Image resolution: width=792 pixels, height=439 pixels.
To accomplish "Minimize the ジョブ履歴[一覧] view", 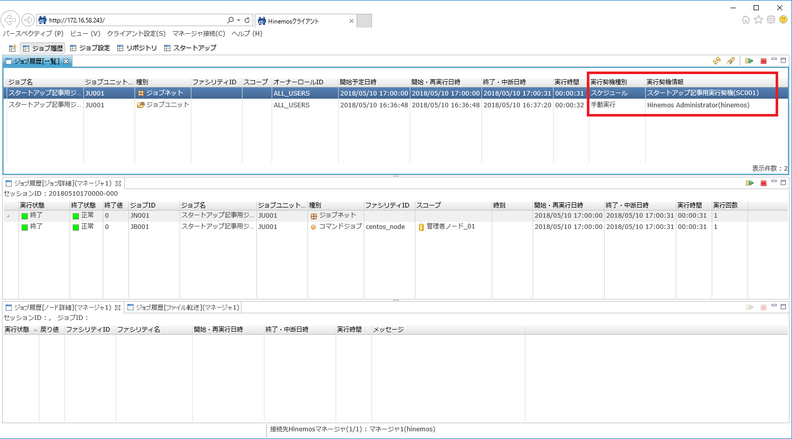I will (774, 59).
